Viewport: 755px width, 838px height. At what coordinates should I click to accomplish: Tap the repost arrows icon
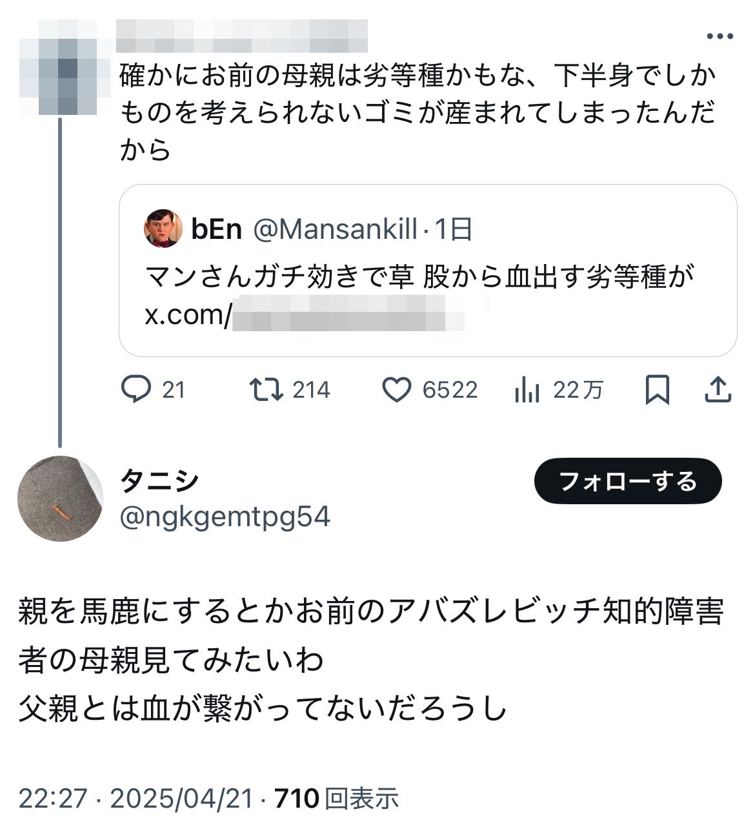click(266, 390)
